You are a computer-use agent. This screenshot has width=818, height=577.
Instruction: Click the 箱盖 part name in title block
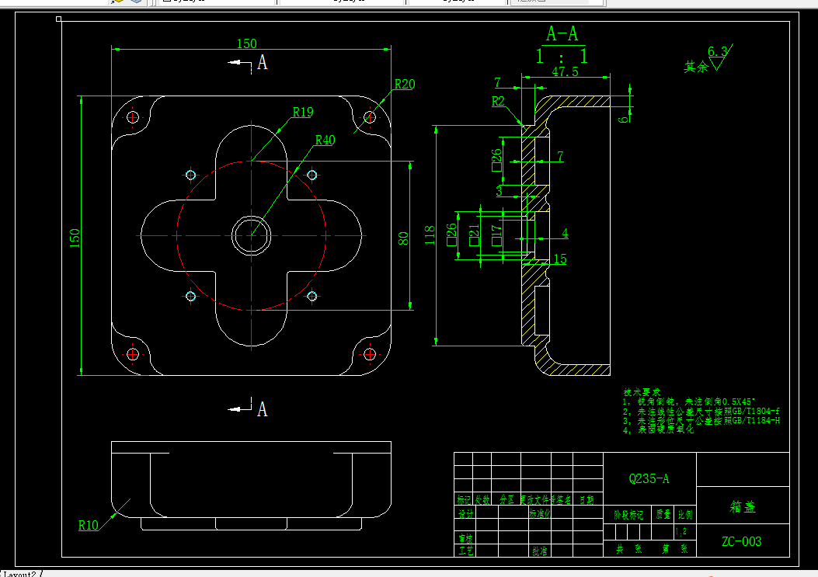click(743, 506)
